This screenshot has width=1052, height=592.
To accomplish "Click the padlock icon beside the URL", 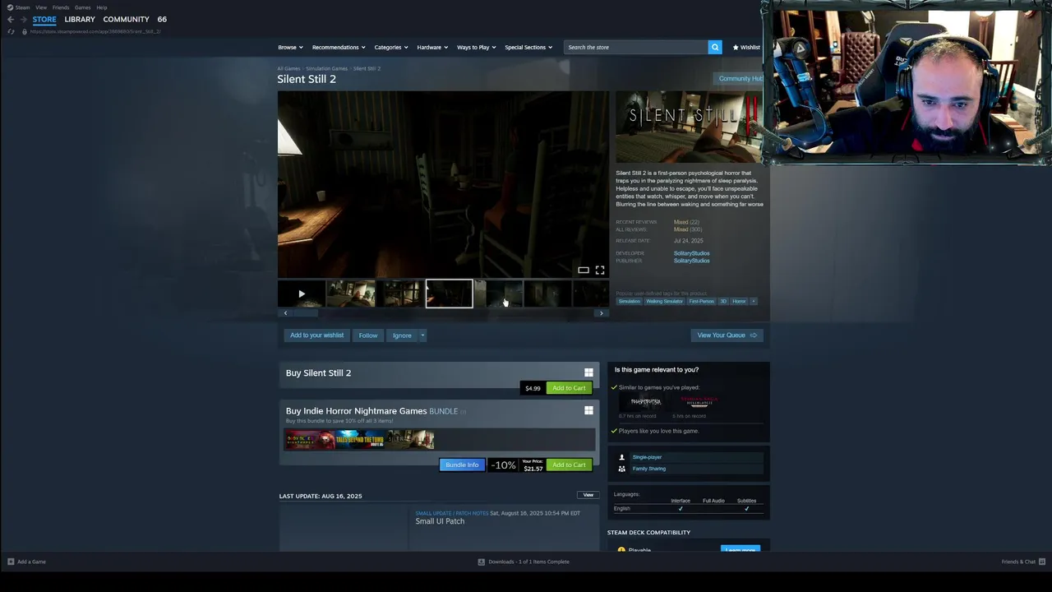I will 24,31.
